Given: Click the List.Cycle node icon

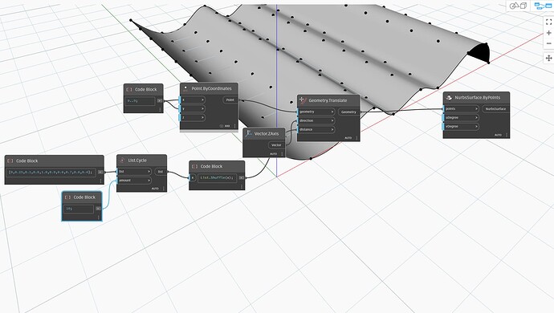Looking at the screenshot, I should [122, 160].
